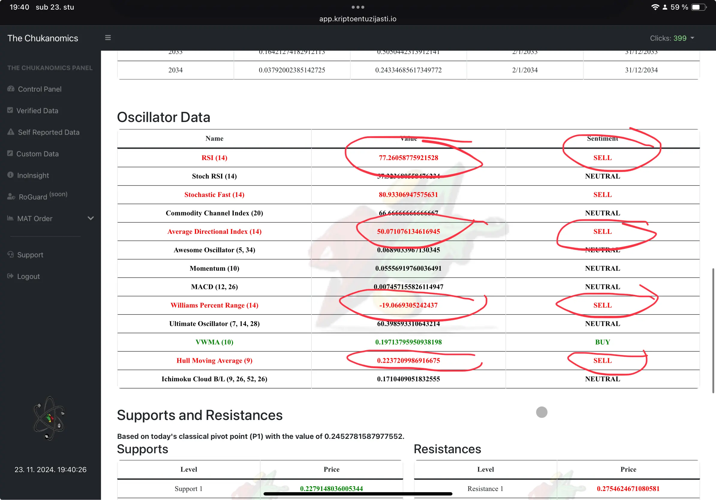Screen dimensions: 716x500
Task: Open the Verified Data menu item
Action: click(x=37, y=111)
